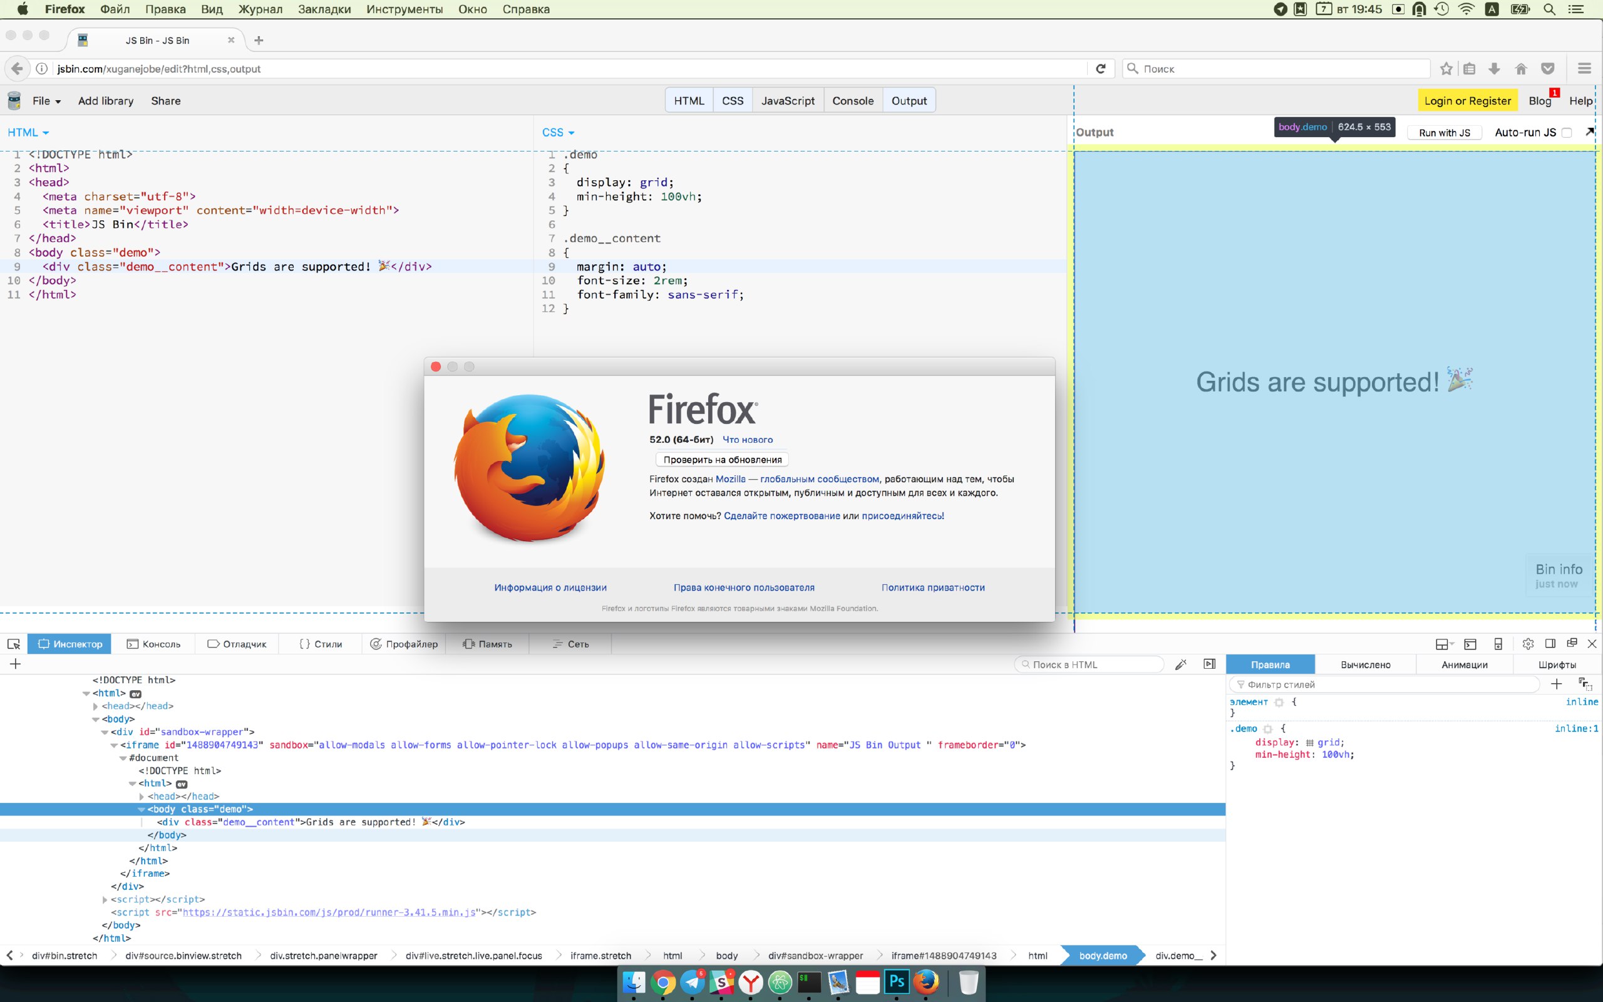Add new node plus icon in inspector
1603x1002 pixels.
[x=15, y=664]
